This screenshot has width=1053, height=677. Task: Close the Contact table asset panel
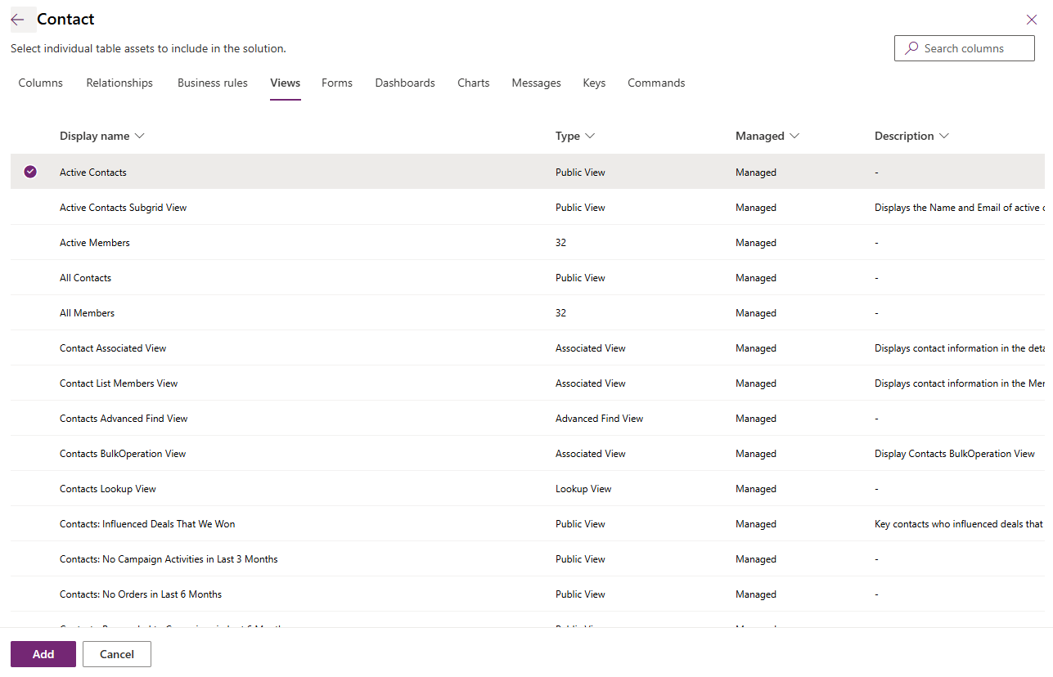(x=1031, y=19)
